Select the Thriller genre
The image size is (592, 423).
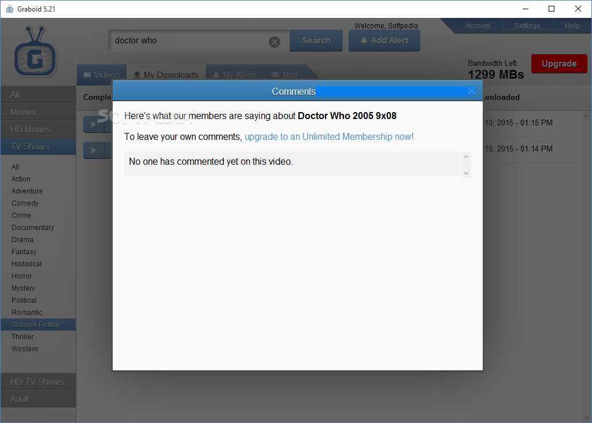click(23, 336)
